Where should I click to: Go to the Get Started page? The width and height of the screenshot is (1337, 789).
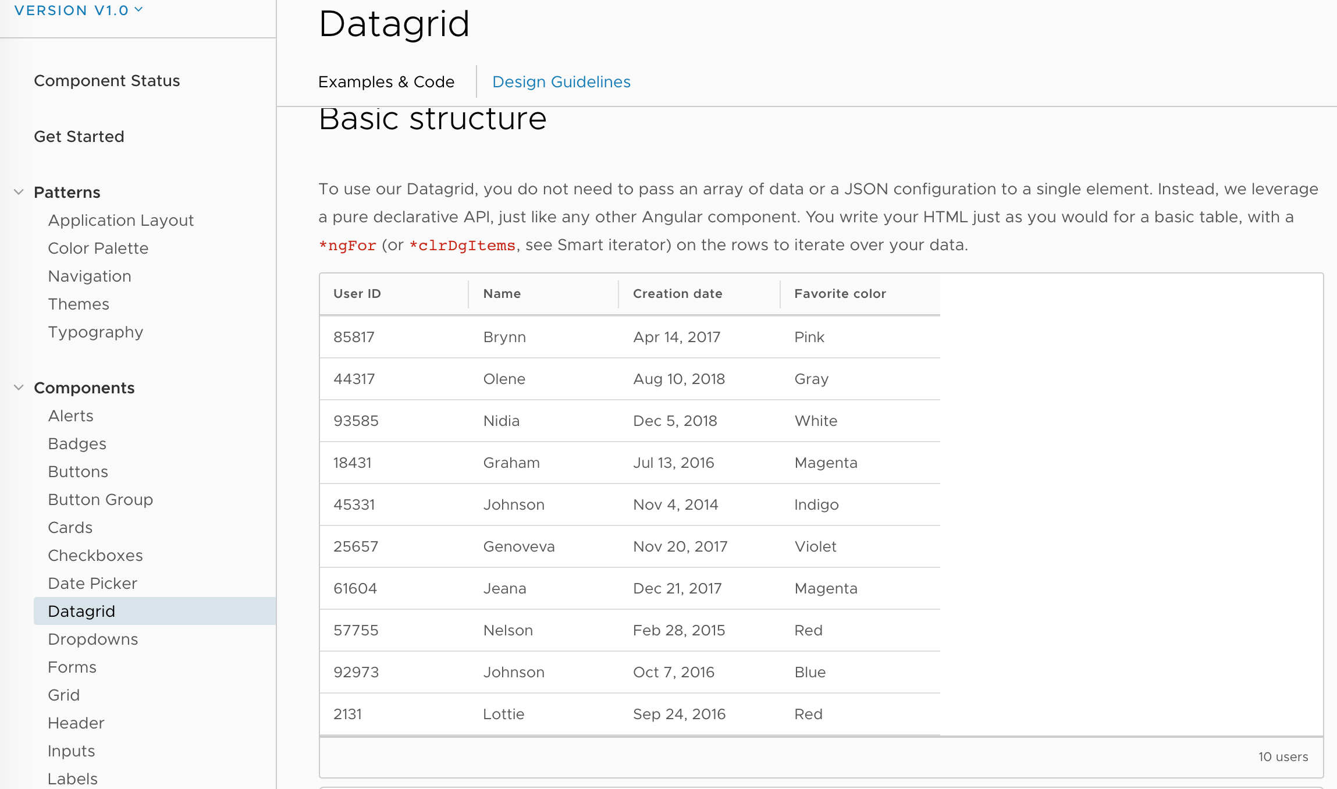[x=79, y=137]
